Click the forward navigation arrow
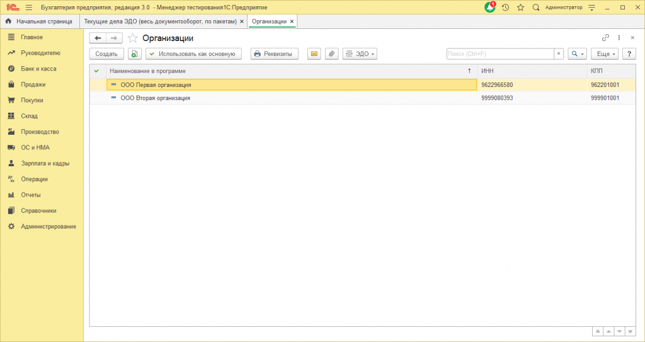 114,38
